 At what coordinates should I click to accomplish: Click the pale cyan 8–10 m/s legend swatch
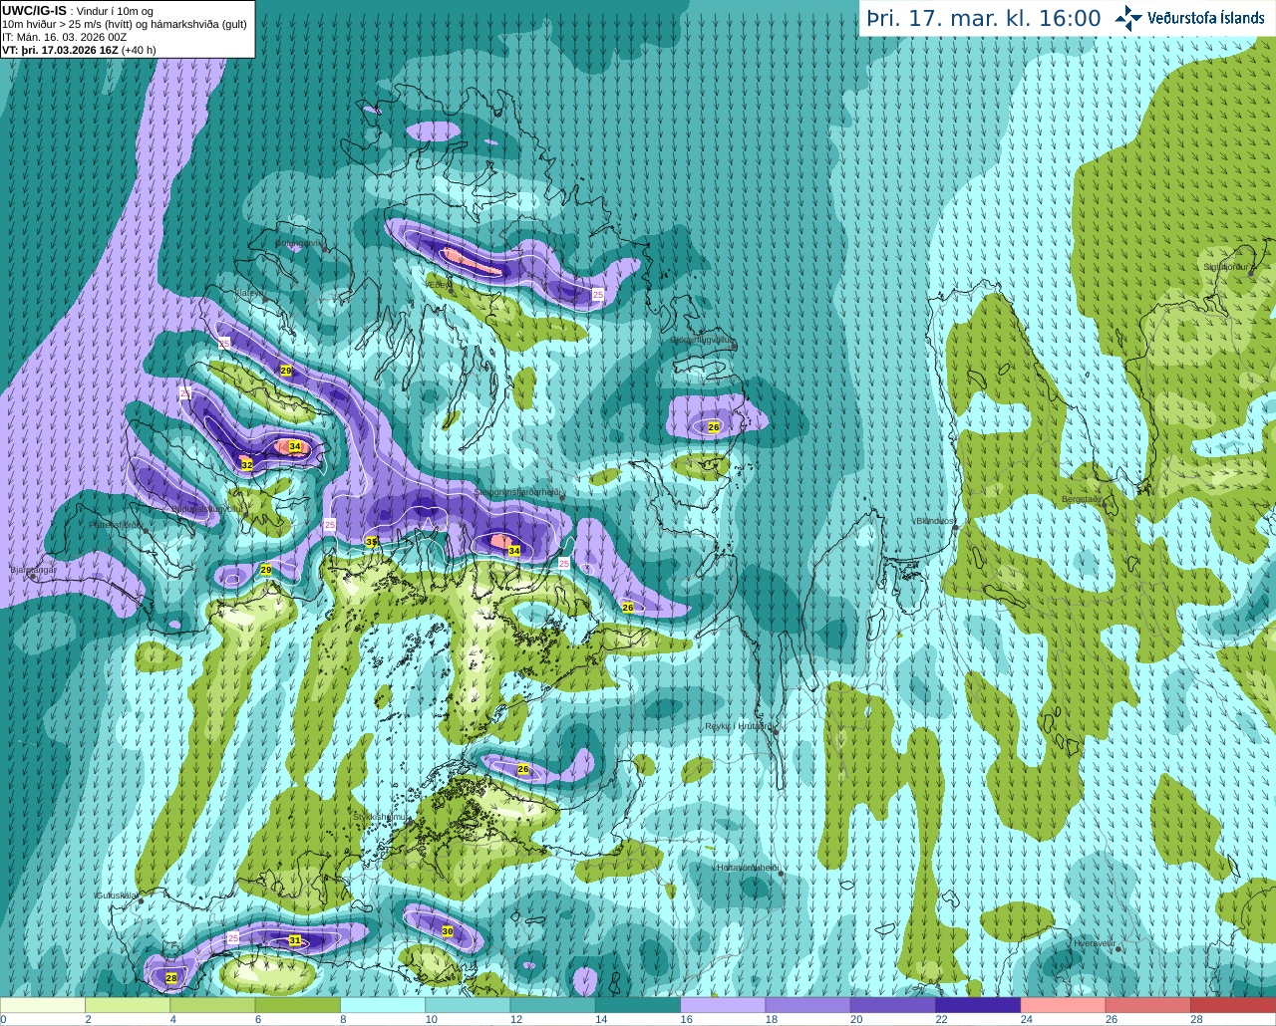(383, 1005)
